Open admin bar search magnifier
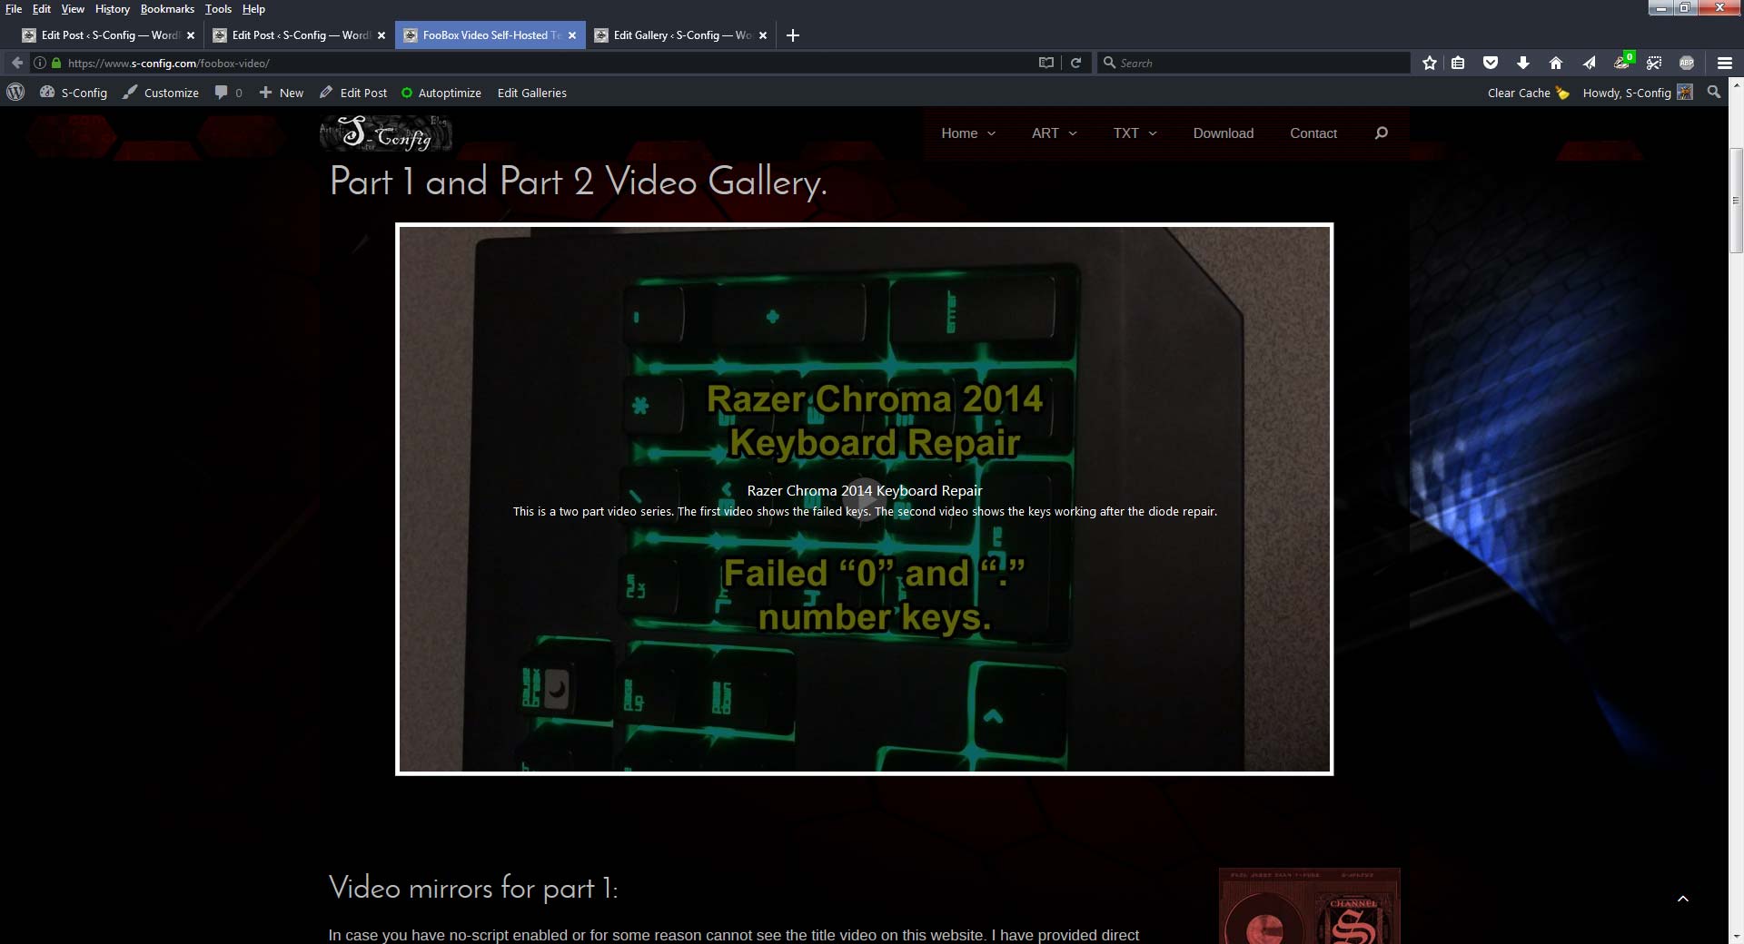This screenshot has height=944, width=1744. pos(1713,92)
